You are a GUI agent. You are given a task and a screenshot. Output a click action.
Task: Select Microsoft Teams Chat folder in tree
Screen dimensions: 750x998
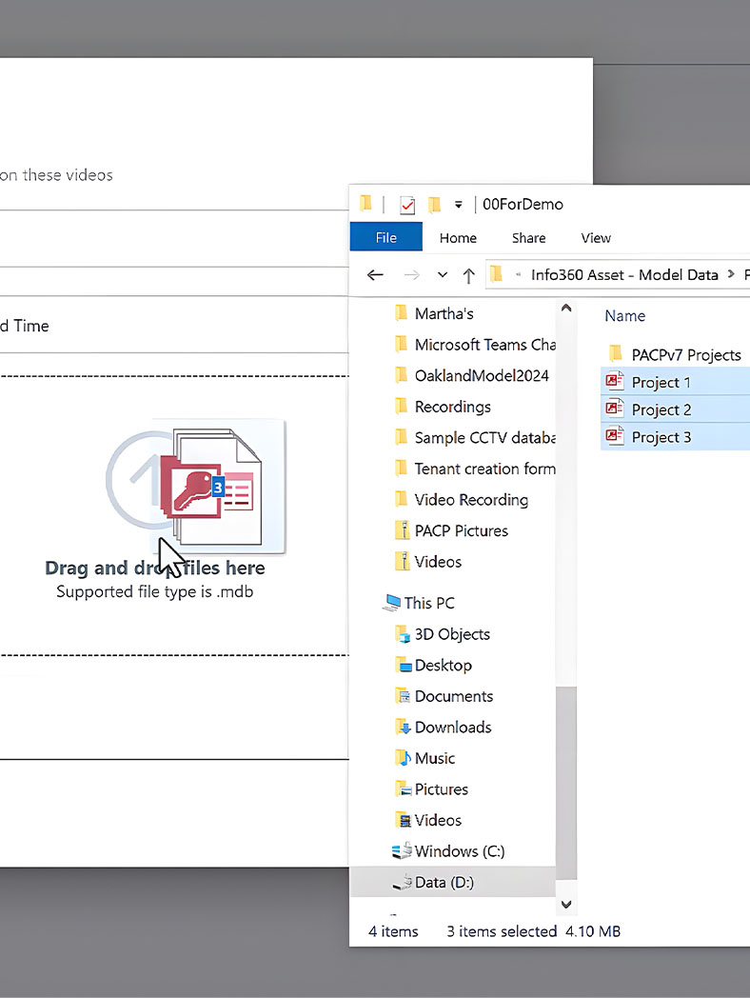click(484, 345)
